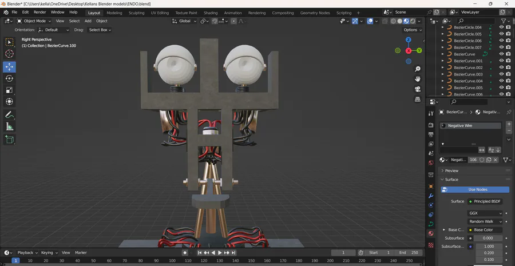Disable BezierCircle.007 in renders
Viewport: 515px width, 266px height.
(x=509, y=47)
